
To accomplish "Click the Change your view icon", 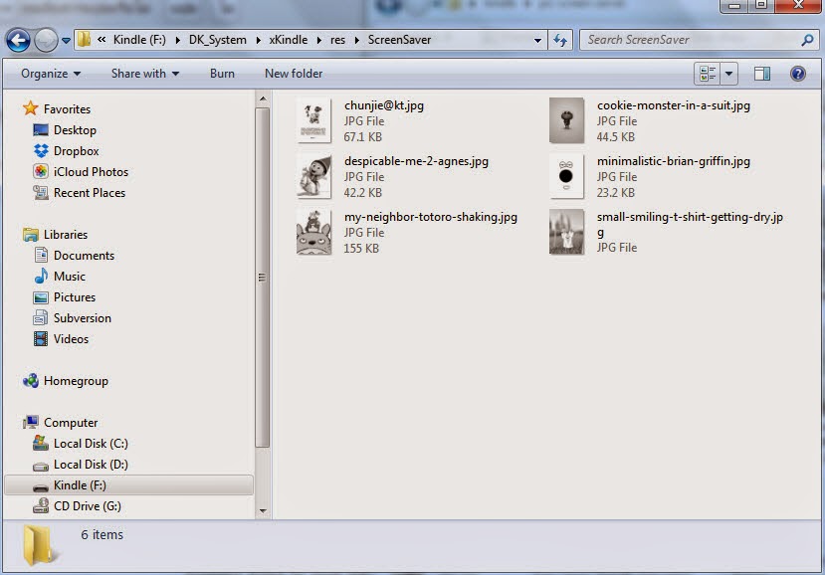I will tap(708, 74).
